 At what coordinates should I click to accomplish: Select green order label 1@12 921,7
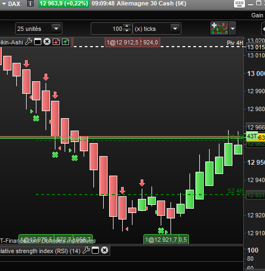click(161, 240)
